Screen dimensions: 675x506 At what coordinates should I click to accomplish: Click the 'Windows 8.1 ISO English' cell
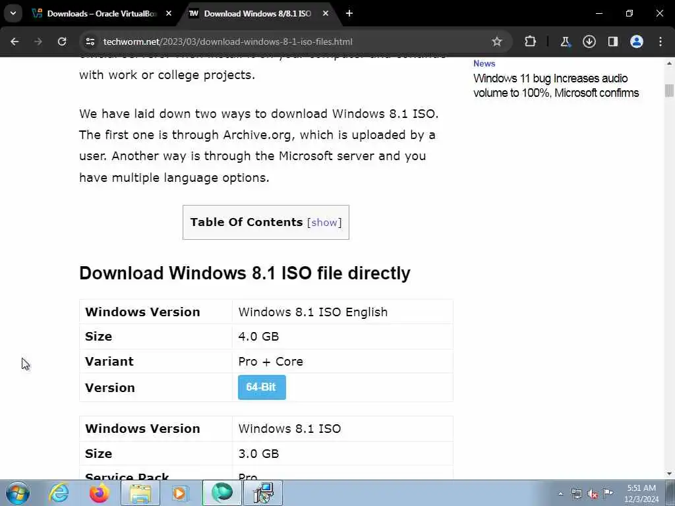[342, 312]
